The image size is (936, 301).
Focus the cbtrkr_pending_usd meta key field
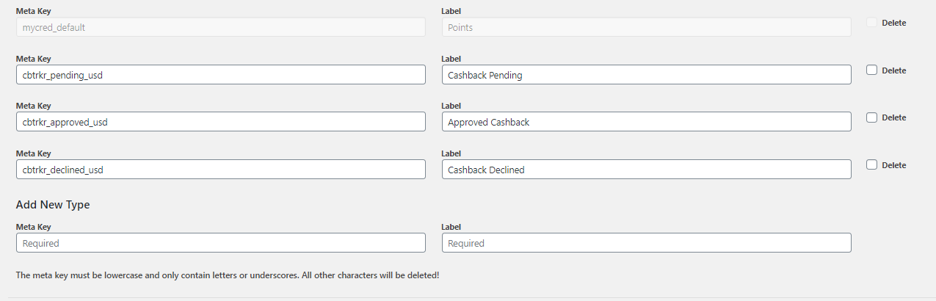[x=220, y=75]
